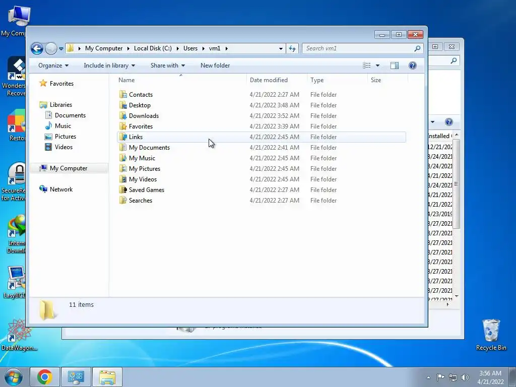Image resolution: width=516 pixels, height=387 pixels.
Task: Show hidden tray icons arrow
Action: coord(428,377)
